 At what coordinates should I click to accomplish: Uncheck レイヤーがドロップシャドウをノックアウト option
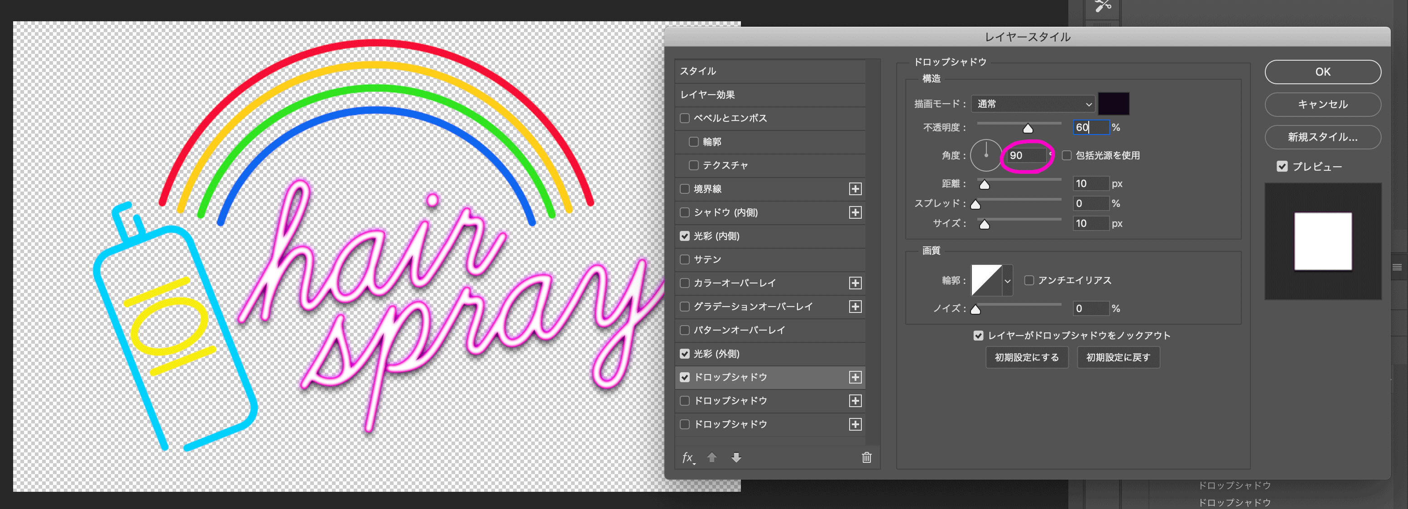[978, 336]
